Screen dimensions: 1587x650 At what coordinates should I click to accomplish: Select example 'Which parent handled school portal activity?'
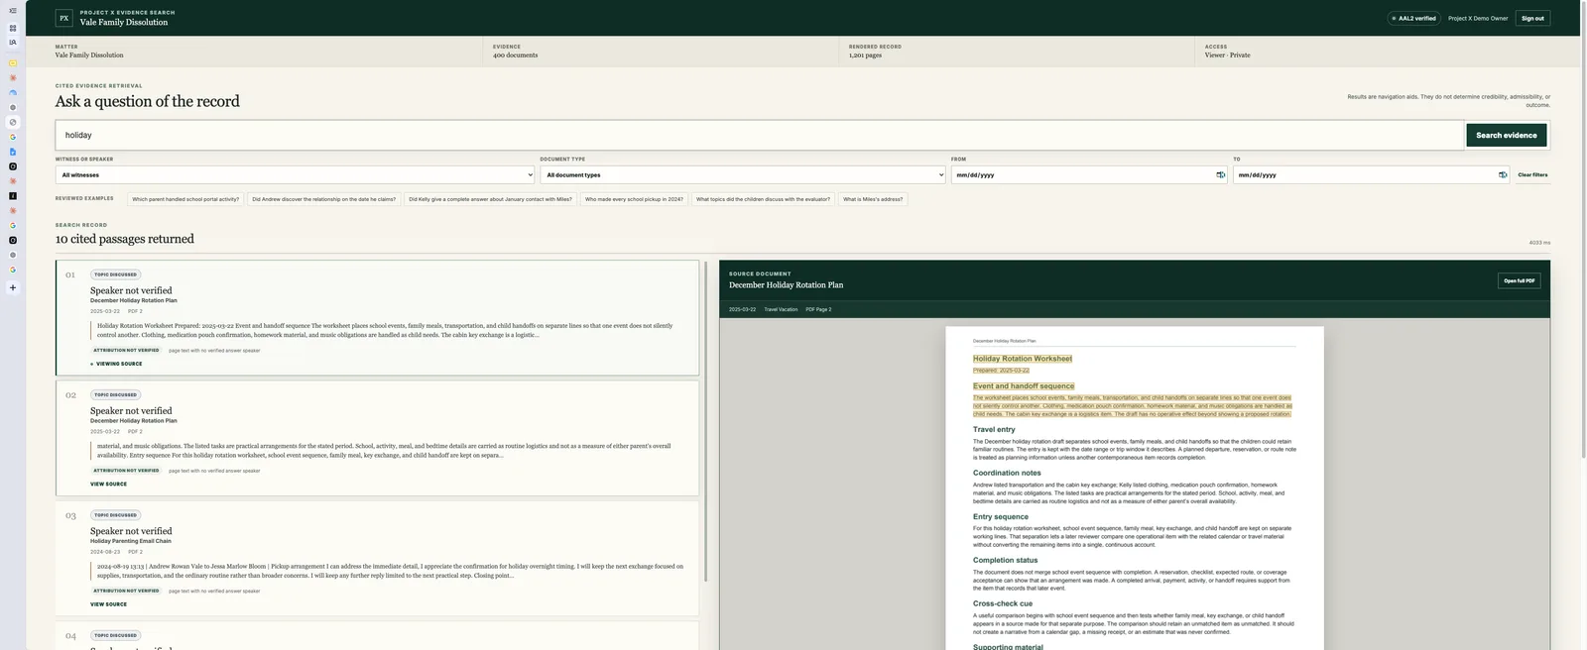pos(185,199)
